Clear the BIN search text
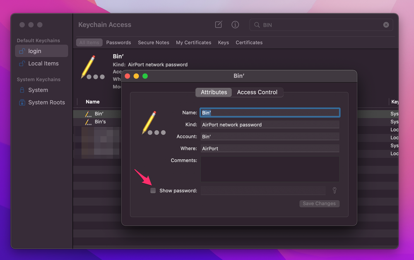 tap(386, 25)
